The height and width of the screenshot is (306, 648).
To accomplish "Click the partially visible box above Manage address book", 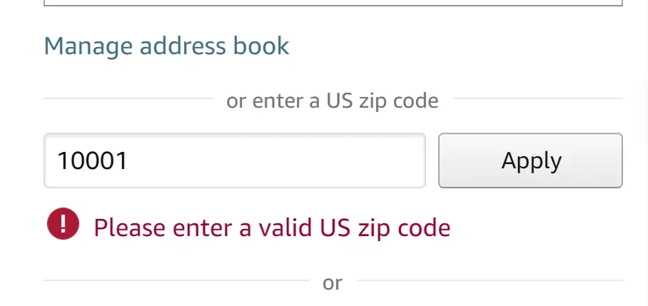I will (333, 3).
